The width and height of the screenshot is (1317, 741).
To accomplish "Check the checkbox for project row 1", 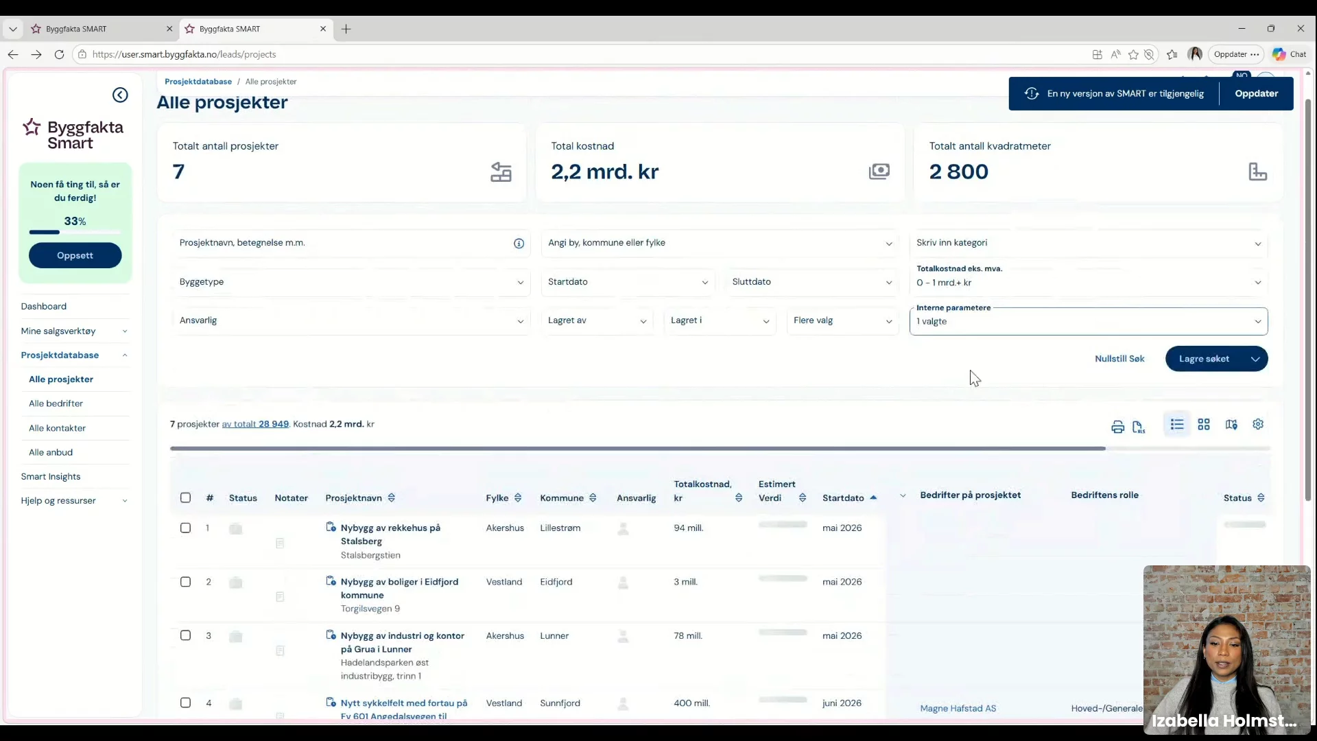I will [x=185, y=528].
